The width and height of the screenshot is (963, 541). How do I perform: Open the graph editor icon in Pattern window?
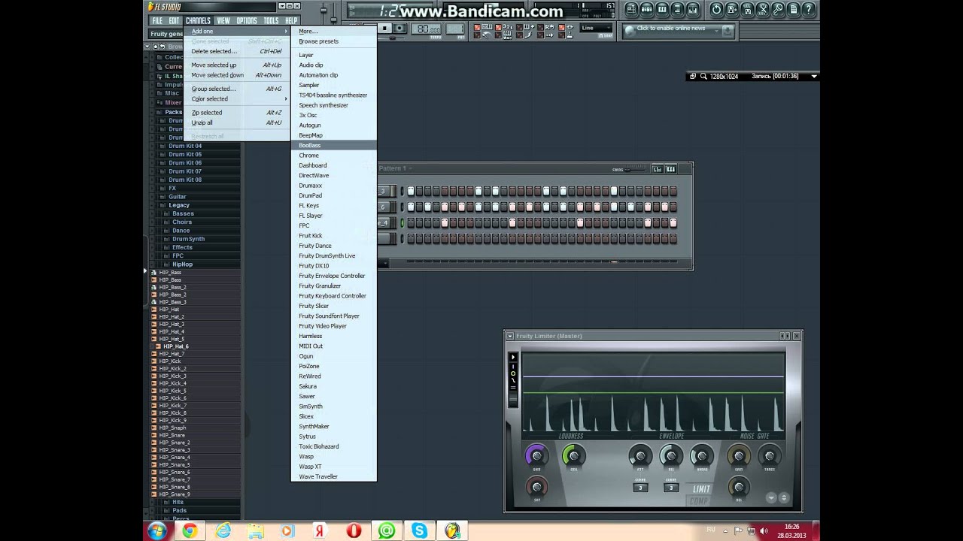657,169
